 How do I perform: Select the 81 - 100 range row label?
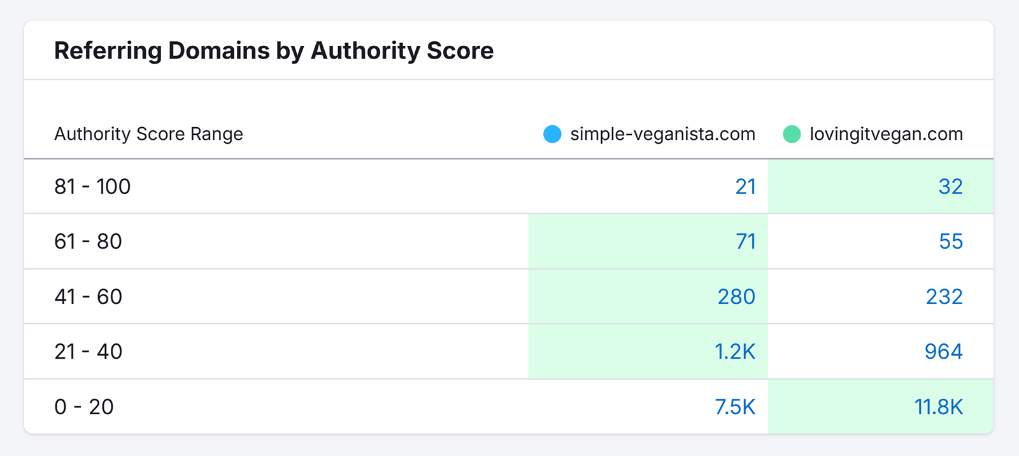(x=92, y=186)
